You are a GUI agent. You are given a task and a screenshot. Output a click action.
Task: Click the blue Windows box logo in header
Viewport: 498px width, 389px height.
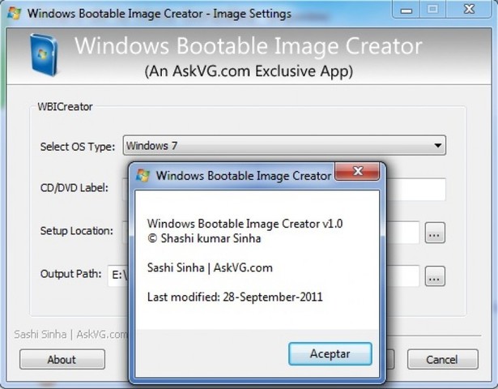coord(44,54)
